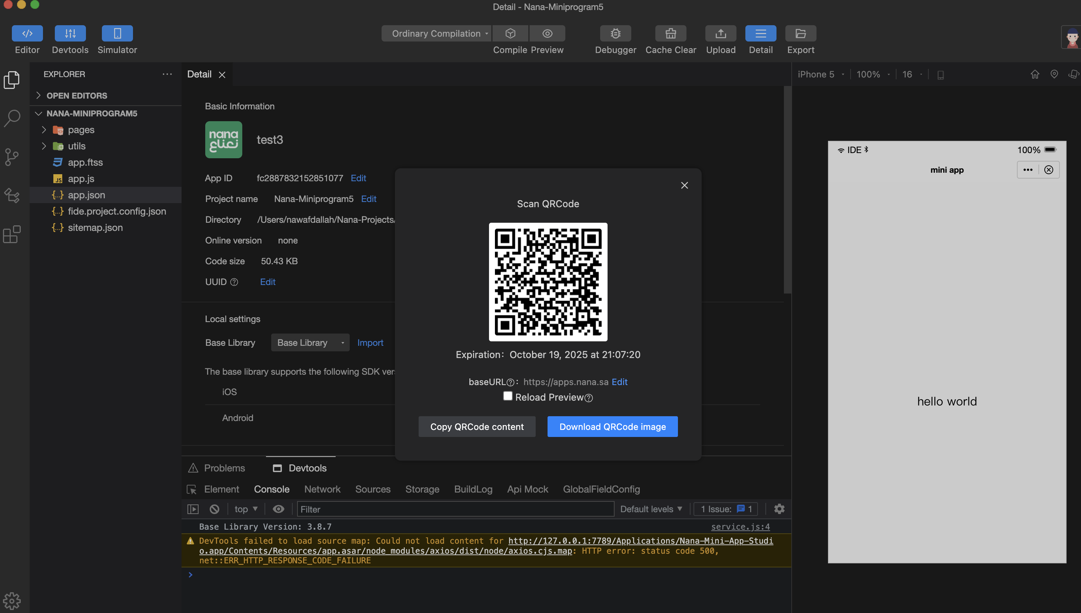Open the Debugger tool
This screenshot has width=1081, height=613.
[615, 34]
